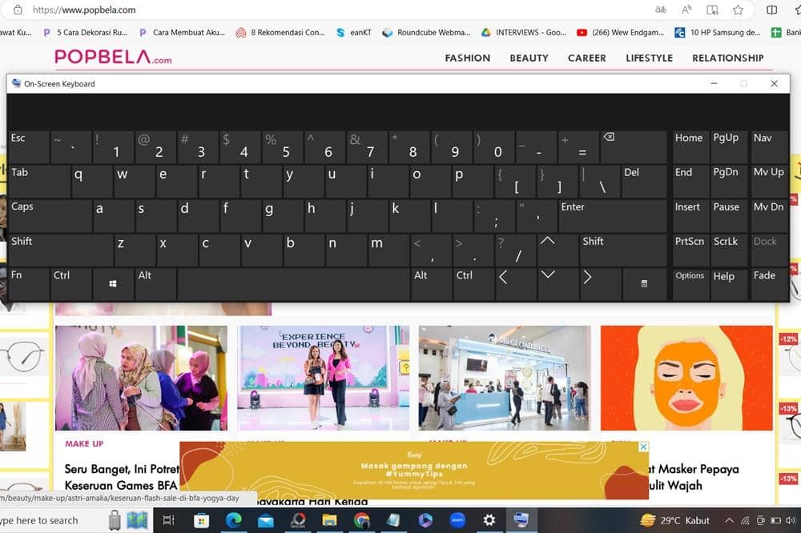Open the papaya face mask article thumbnail
801x533 pixels.
click(x=687, y=378)
